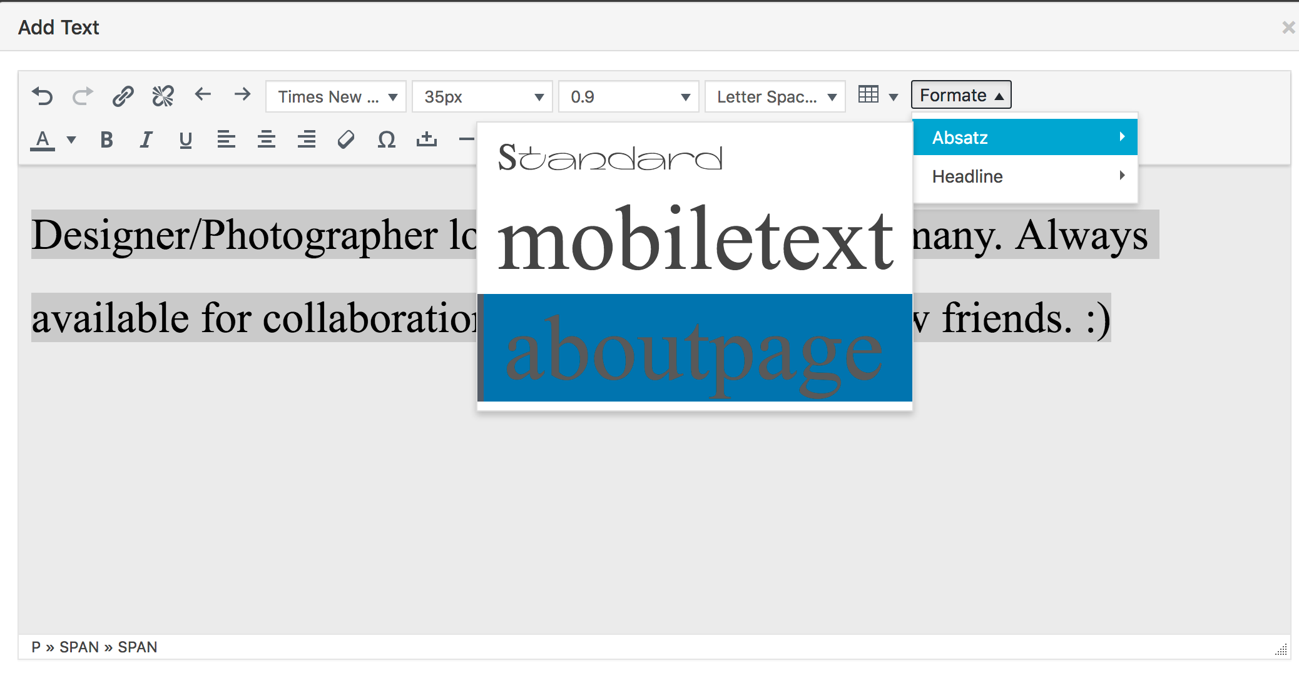
Task: Center align the text
Action: pos(267,139)
